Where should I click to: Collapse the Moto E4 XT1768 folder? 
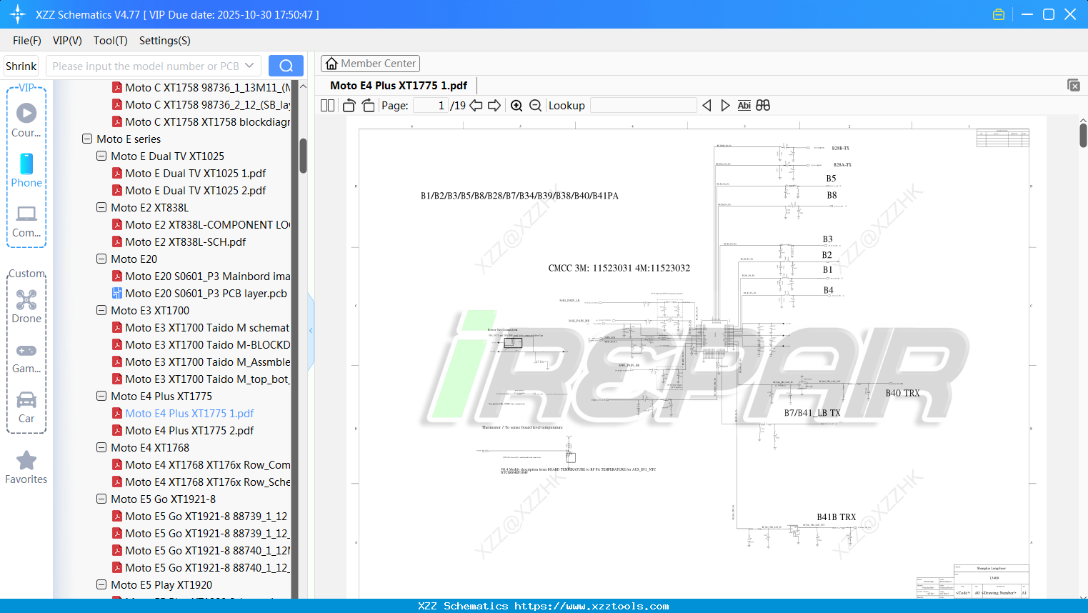[101, 448]
